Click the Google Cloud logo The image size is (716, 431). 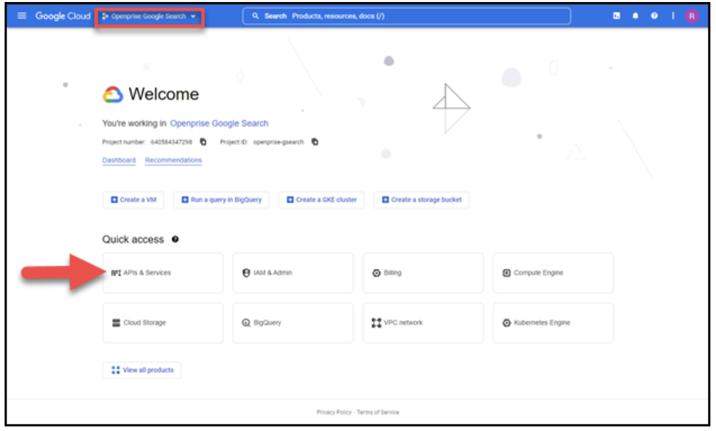pos(63,16)
